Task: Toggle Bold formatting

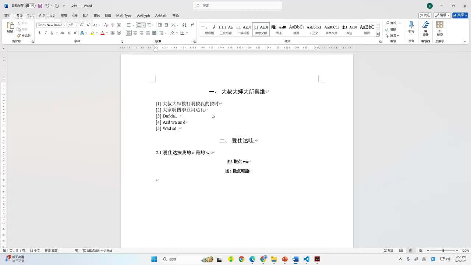Action: pyautogui.click(x=39, y=33)
